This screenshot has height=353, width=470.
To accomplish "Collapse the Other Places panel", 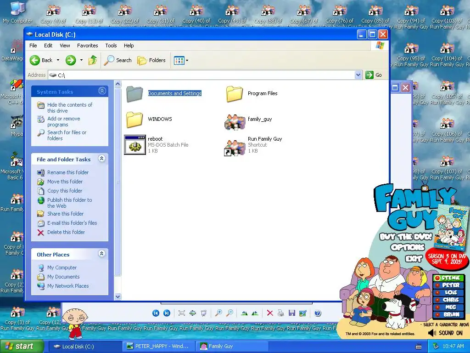I will pyautogui.click(x=102, y=254).
